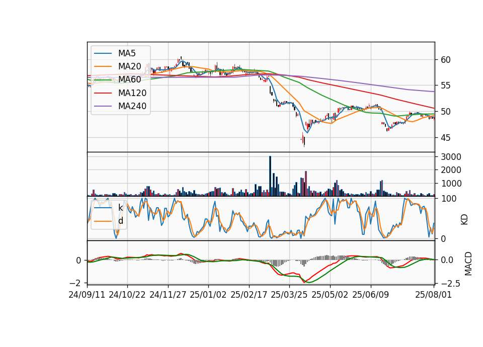Click the 25/05/02 date axis label
Viewport: 483px width, 347px height.
click(x=330, y=295)
